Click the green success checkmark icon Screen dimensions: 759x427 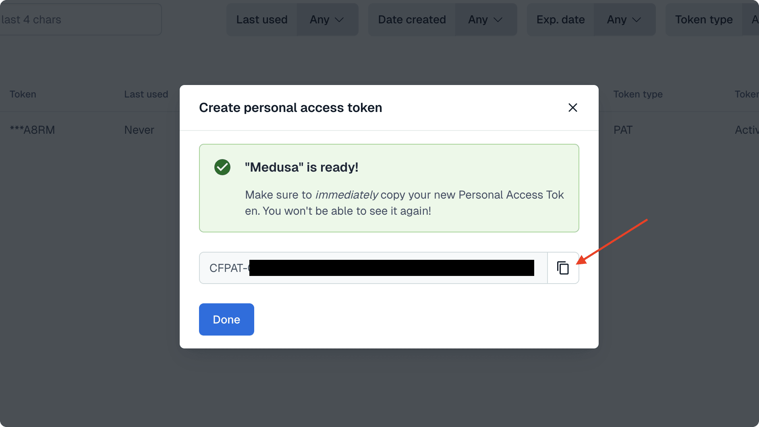click(222, 167)
